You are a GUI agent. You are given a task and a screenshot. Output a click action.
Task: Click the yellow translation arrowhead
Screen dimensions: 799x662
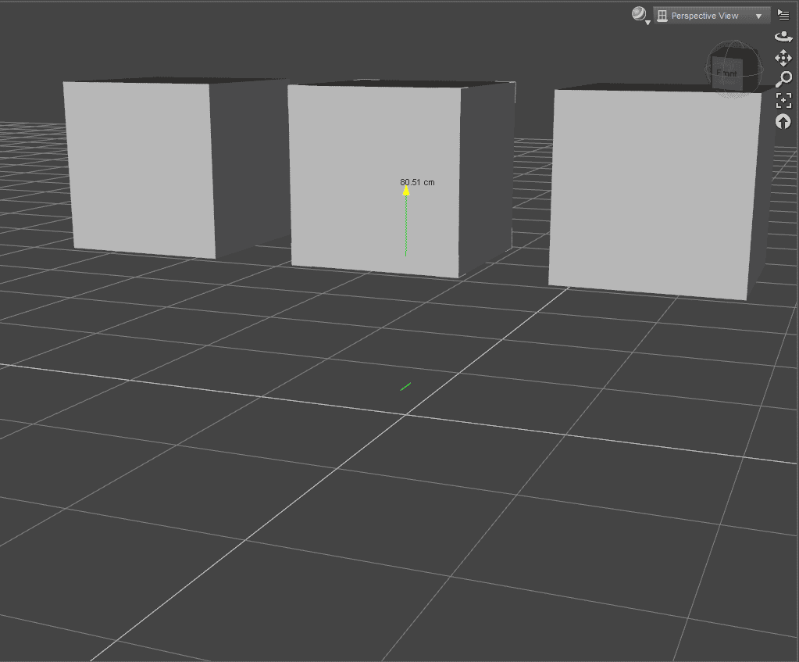pyautogui.click(x=405, y=190)
